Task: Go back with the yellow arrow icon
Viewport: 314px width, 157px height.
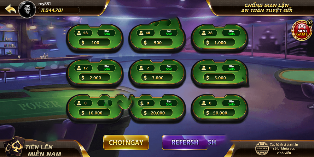Action: point(10,9)
